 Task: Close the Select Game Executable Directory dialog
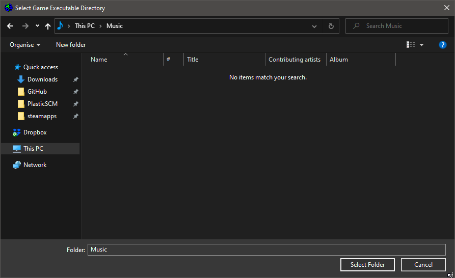(x=446, y=8)
